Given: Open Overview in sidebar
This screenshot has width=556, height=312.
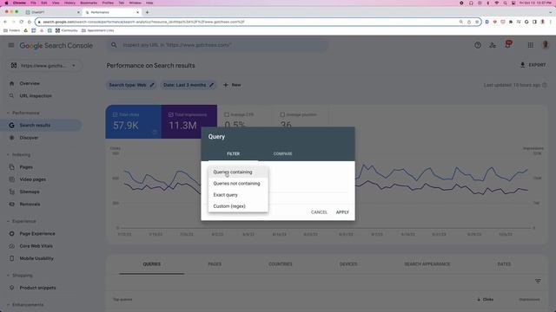Looking at the screenshot, I should click(x=30, y=83).
